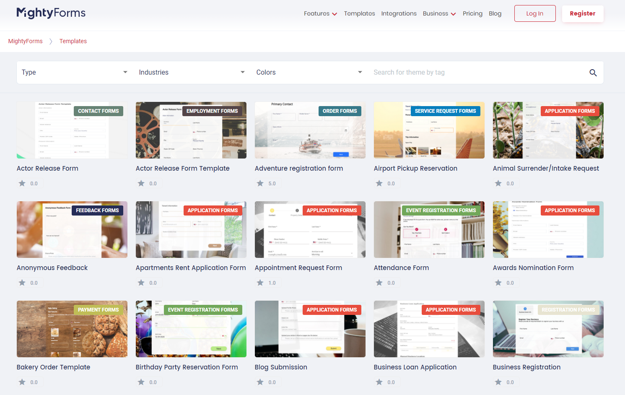Screen dimensions: 625x395
Task: Click the Register button
Action: (583, 13)
